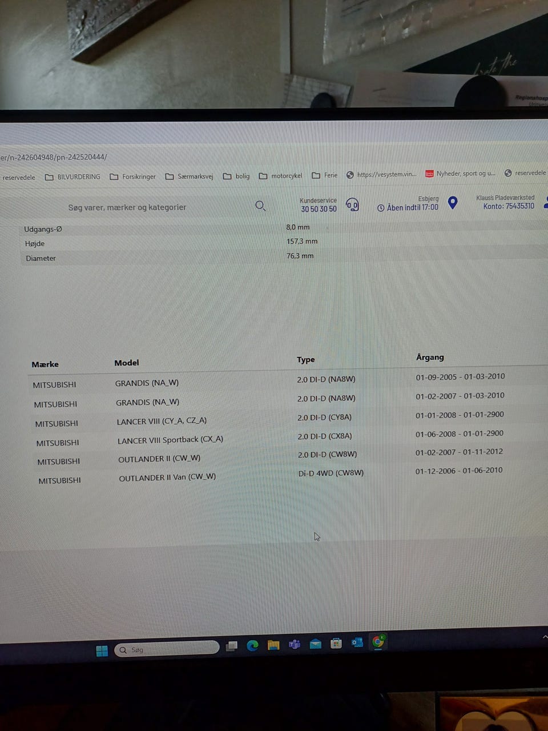Click the 'Søg varer, mærker og kategorier' field
Screen dimensions: 548x731
click(x=127, y=207)
